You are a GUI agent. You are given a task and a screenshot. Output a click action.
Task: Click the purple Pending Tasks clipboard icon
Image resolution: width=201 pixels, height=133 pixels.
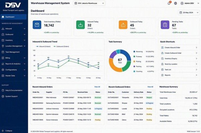[x=165, y=25]
